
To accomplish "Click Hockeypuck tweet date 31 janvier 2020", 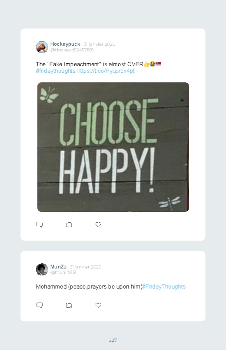I will (x=100, y=44).
